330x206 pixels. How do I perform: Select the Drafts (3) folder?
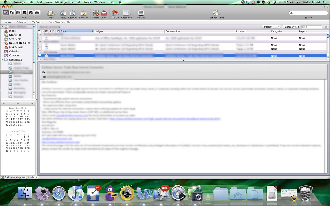pos(15,35)
